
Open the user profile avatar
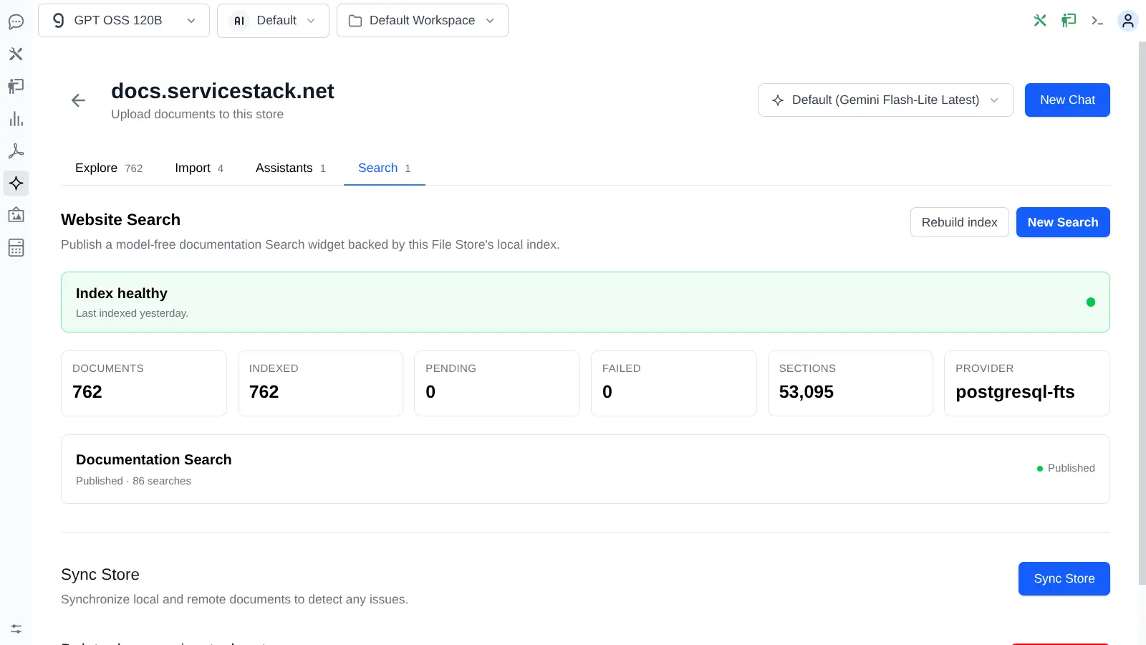point(1128,21)
